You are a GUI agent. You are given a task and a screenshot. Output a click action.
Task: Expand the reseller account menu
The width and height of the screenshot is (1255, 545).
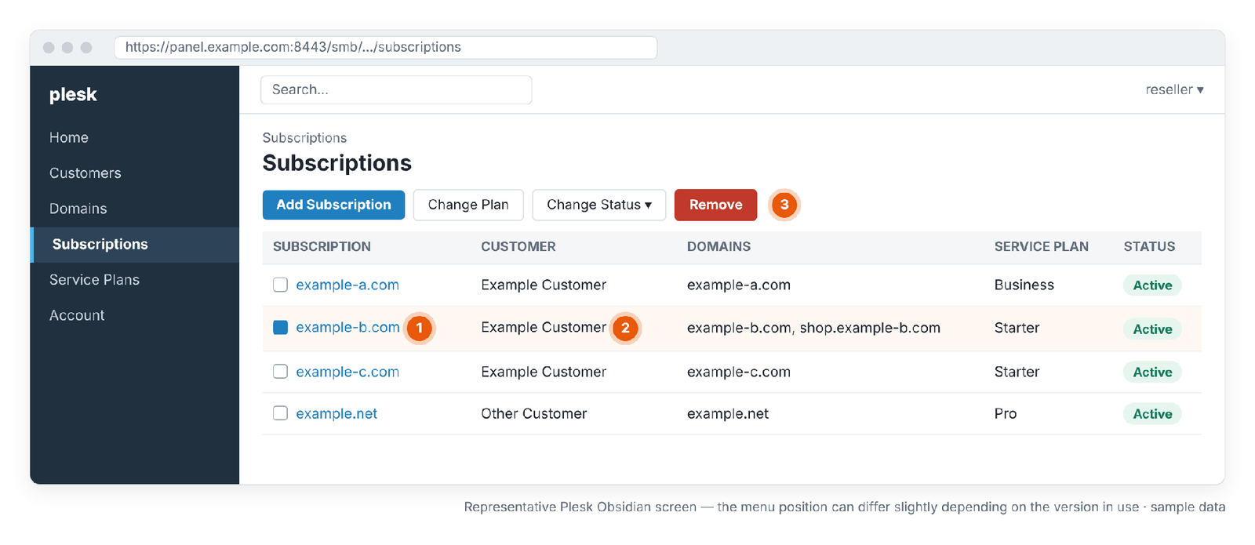pos(1174,89)
